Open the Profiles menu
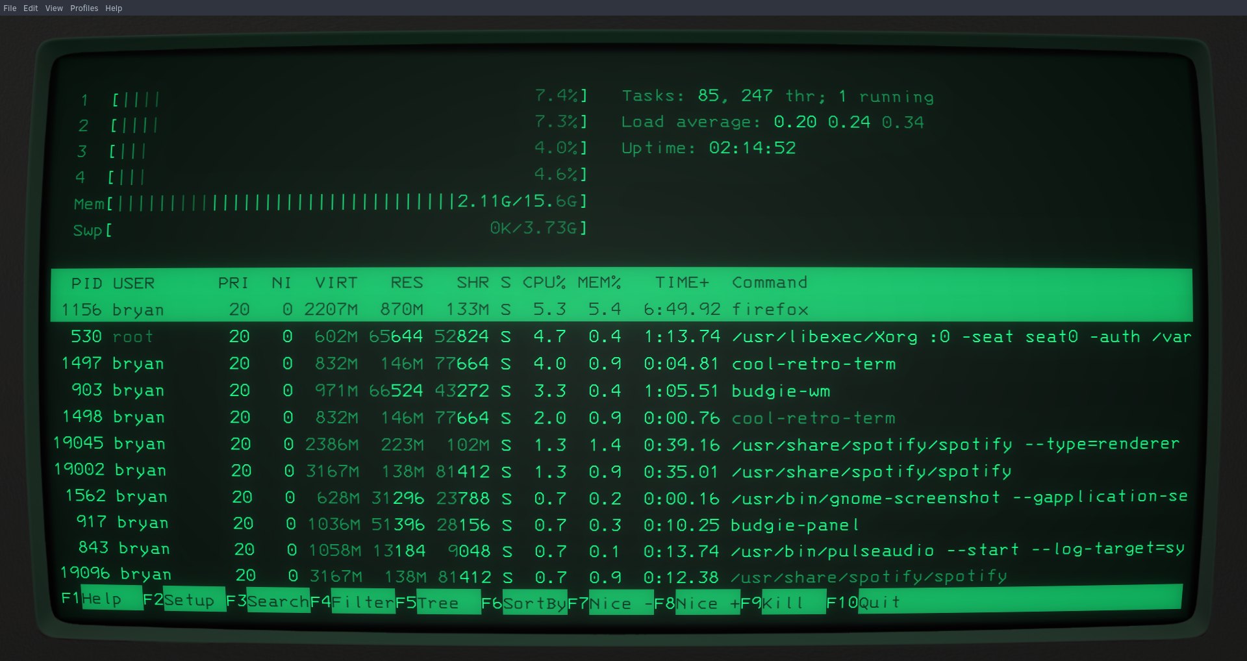The height and width of the screenshot is (661, 1247). [84, 8]
